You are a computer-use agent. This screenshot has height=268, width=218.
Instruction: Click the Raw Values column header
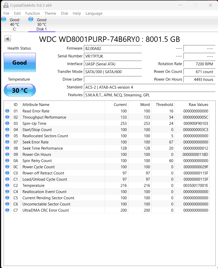[x=198, y=105]
